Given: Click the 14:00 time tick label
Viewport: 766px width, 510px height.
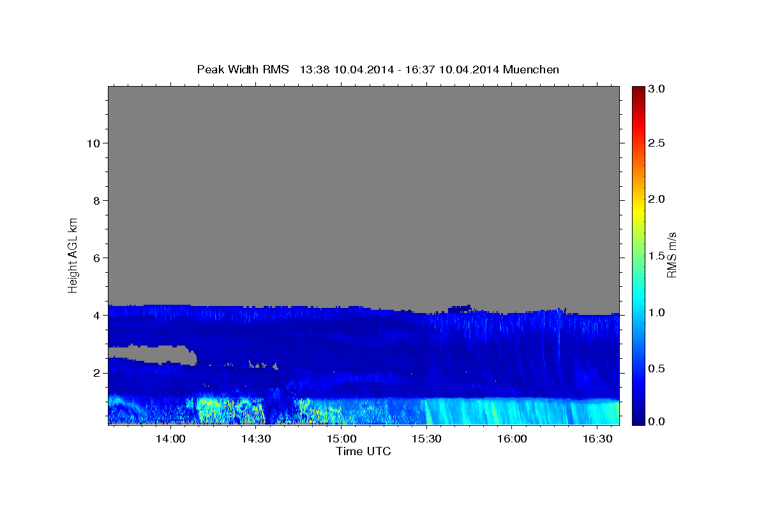Looking at the screenshot, I should pos(171,439).
